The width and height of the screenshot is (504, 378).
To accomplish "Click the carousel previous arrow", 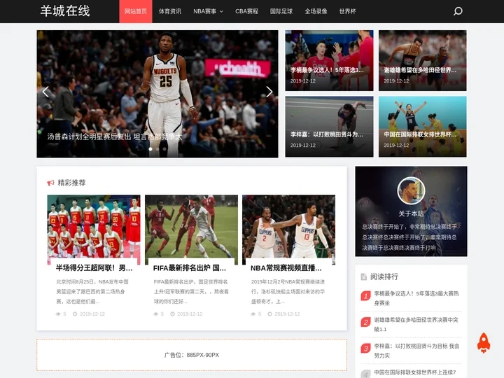I will coord(46,92).
